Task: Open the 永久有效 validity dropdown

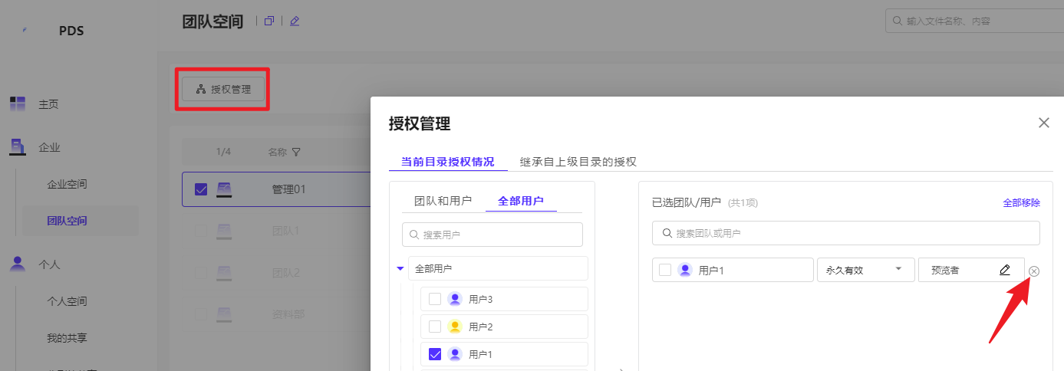Action: coord(866,270)
